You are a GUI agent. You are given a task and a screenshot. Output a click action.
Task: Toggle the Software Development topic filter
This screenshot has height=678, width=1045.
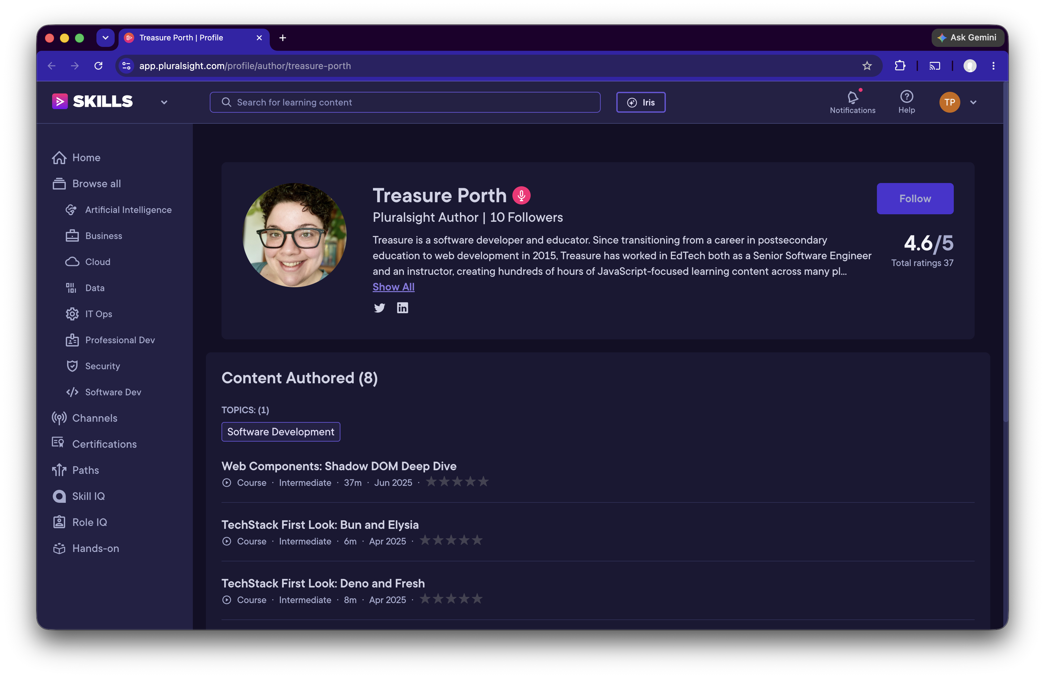280,432
